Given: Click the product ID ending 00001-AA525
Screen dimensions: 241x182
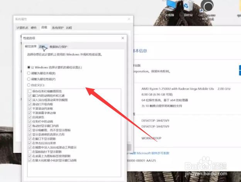Looking at the screenshot, I should tap(142, 160).
